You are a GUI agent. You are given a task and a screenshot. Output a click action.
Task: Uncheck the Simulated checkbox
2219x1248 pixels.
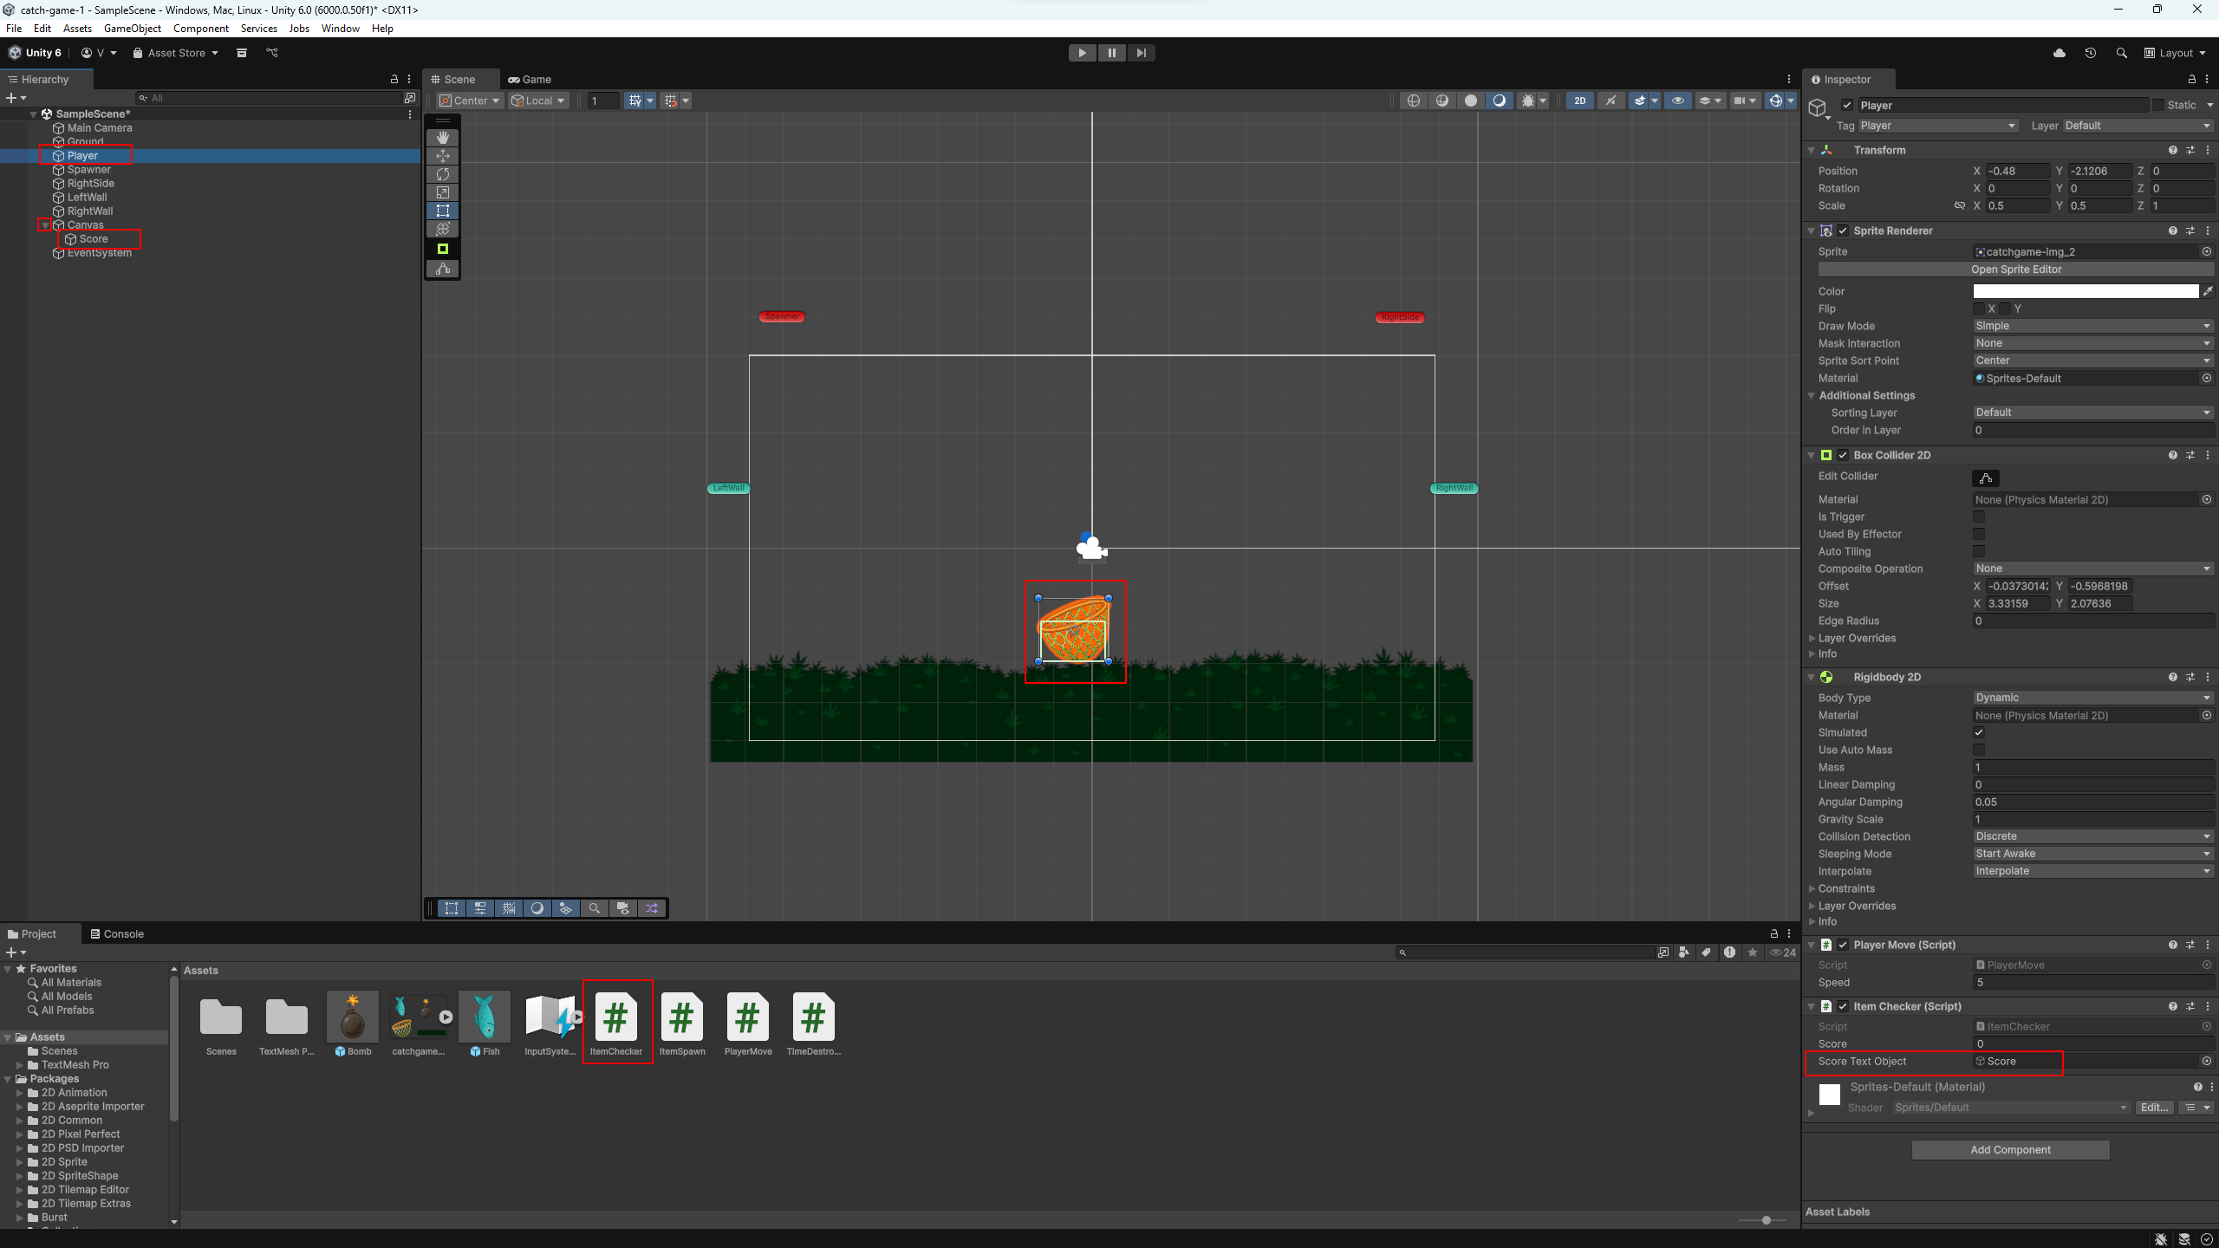[1979, 732]
